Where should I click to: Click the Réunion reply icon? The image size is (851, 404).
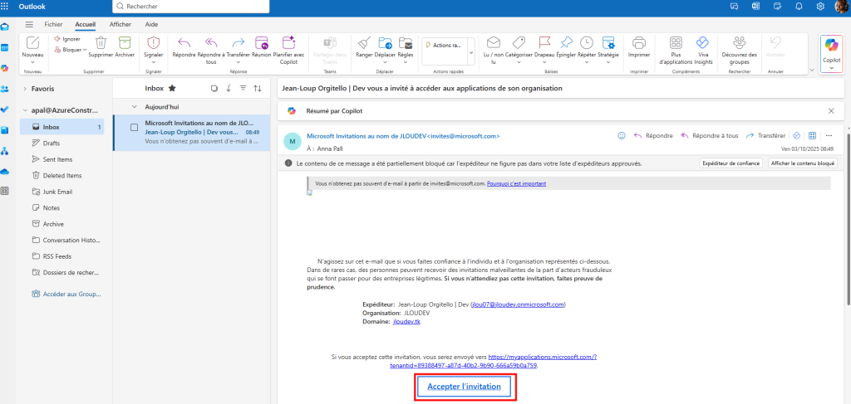pyautogui.click(x=261, y=43)
